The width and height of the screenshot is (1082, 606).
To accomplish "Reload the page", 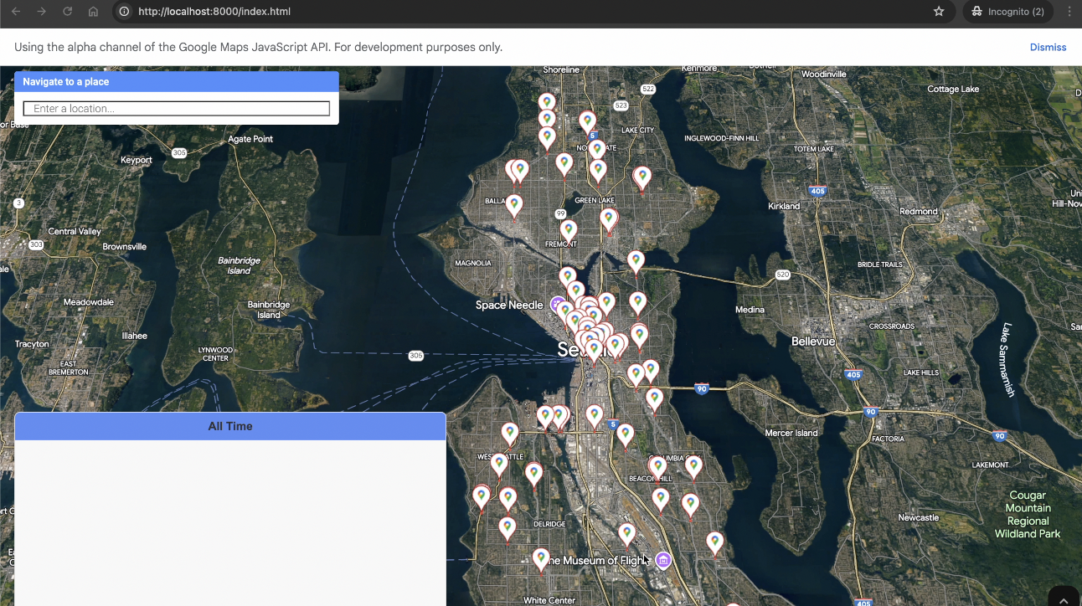I will pos(67,12).
